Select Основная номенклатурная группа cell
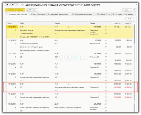 pyautogui.click(x=35, y=47)
